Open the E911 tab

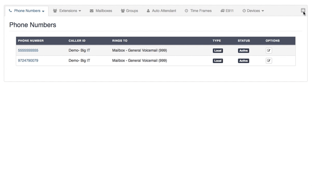[x=227, y=11]
